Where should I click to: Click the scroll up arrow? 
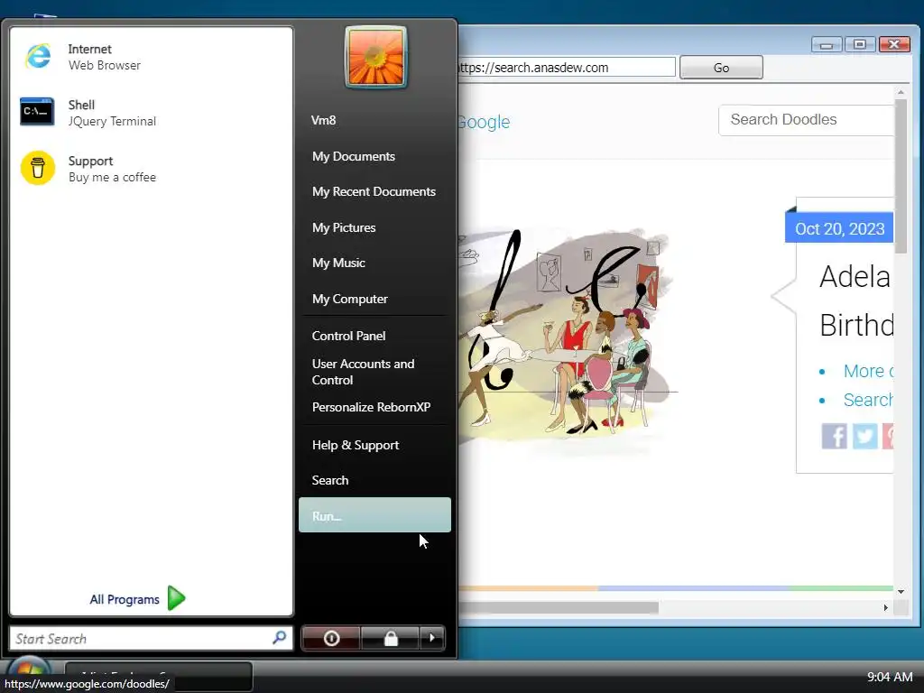point(901,93)
